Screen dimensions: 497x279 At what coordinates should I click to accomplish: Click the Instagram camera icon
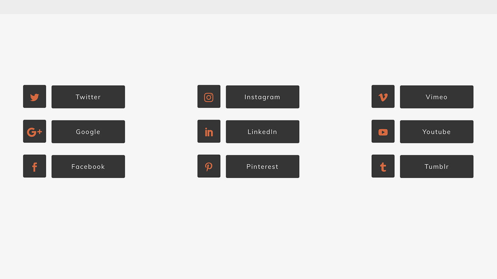[209, 97]
